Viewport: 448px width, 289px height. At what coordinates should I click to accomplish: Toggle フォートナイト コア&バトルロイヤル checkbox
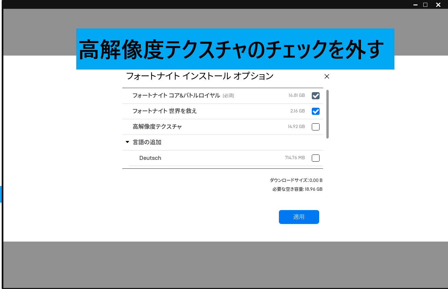(315, 96)
